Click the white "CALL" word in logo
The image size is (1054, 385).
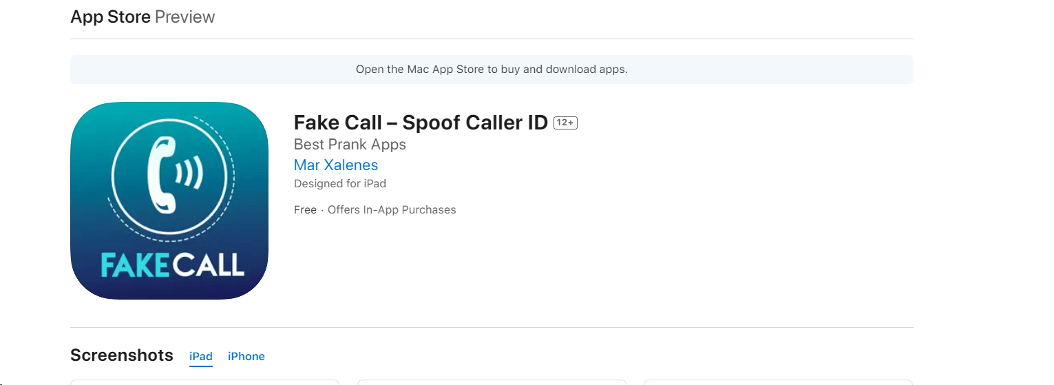click(209, 265)
